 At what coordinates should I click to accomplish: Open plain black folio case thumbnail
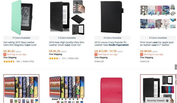point(112,17)
